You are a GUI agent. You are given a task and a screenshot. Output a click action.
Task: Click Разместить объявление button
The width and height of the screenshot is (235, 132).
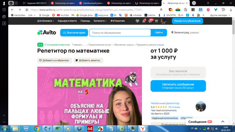click(x=187, y=21)
